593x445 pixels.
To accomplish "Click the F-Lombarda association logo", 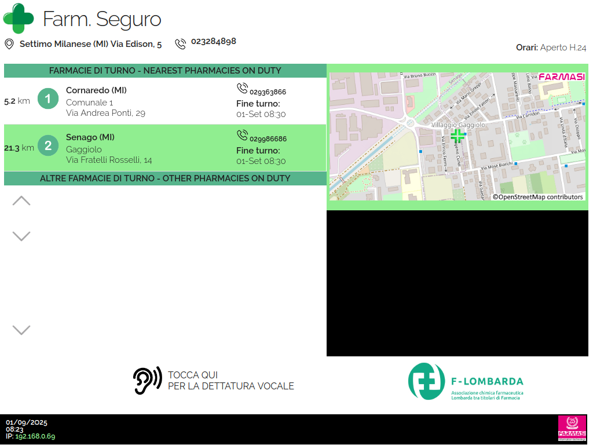I will [466, 381].
